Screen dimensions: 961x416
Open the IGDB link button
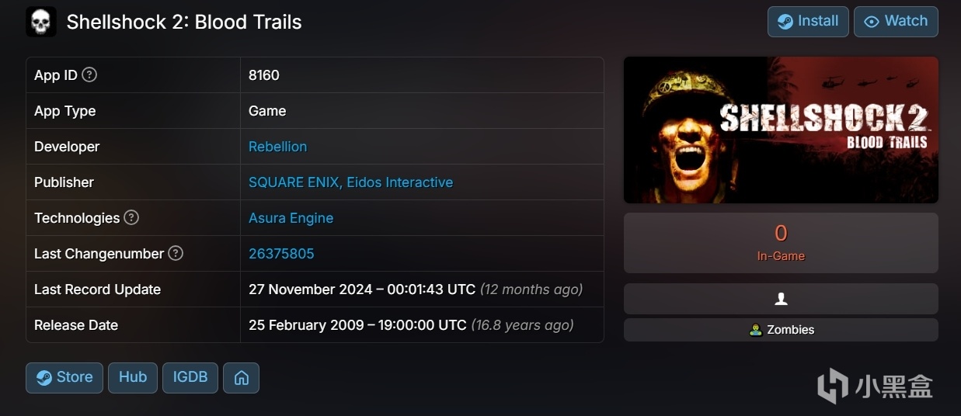point(190,378)
